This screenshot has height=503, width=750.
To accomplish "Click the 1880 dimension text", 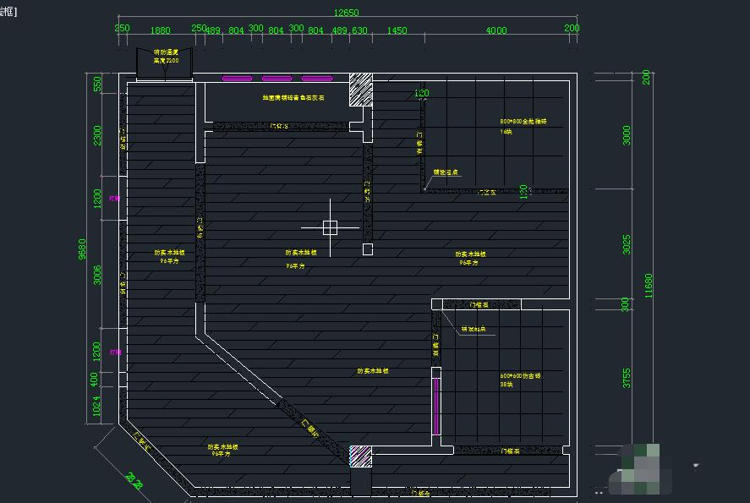I will point(161,30).
